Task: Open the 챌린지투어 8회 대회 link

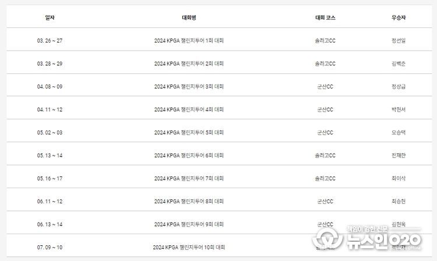Action: [x=189, y=202]
